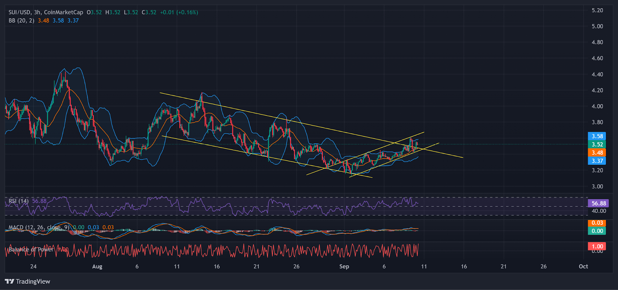Select the SUI/USD symbol title

pos(20,12)
